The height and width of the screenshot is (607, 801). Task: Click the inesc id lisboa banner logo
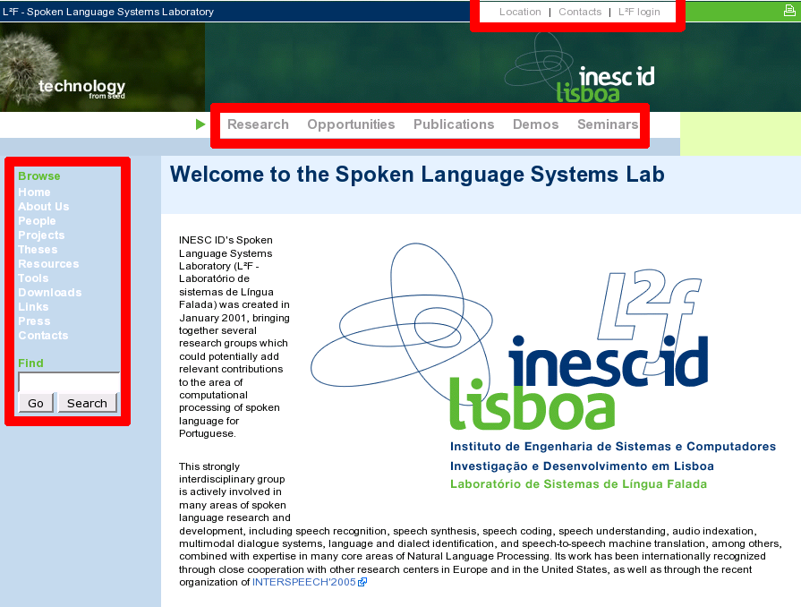[580, 68]
